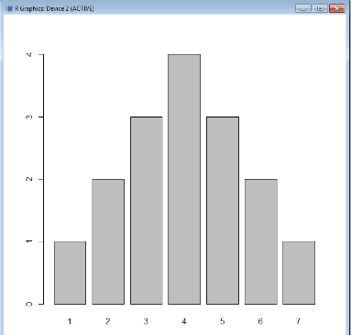Select the tallest bar above x-label 4
This screenshot has height=335, width=351.
coord(184,179)
